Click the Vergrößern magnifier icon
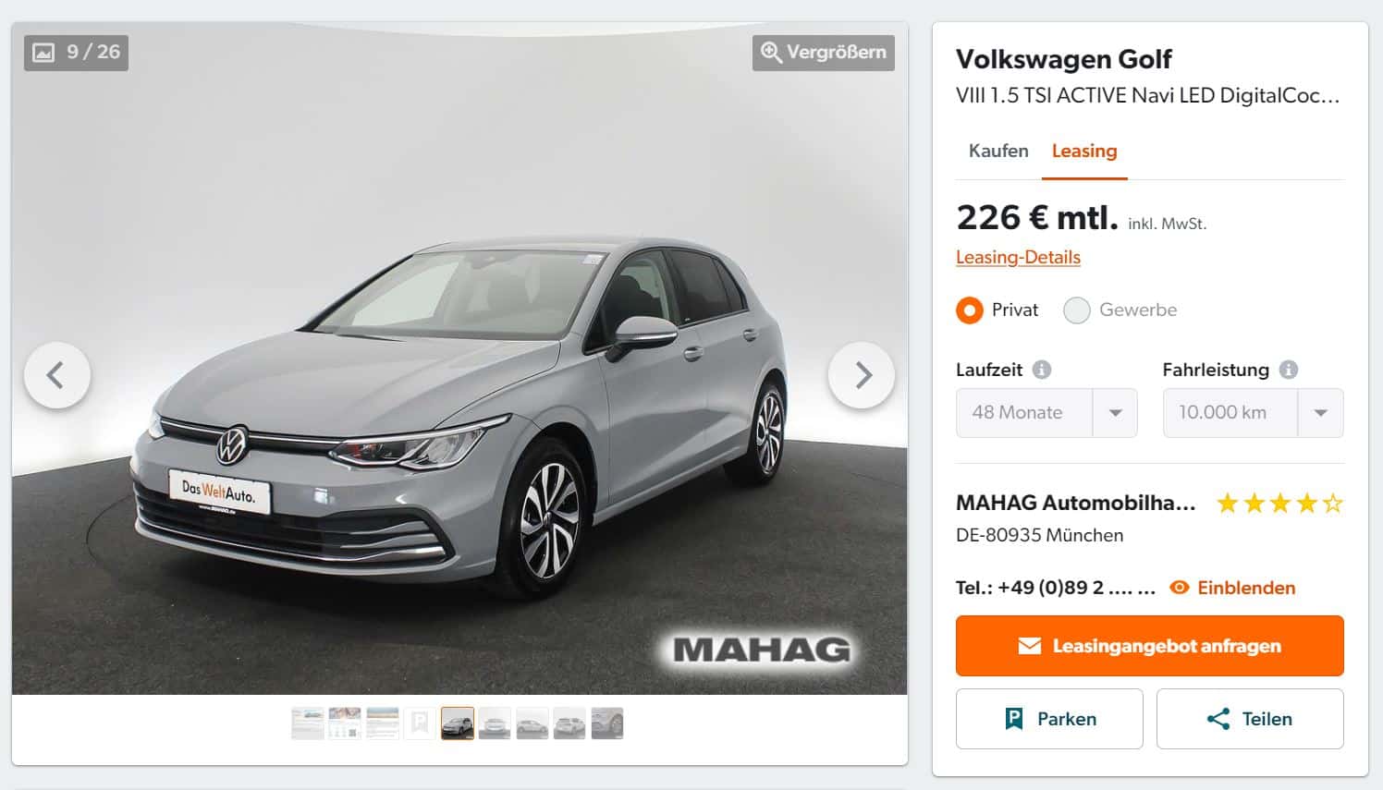This screenshot has height=790, width=1383. [771, 52]
